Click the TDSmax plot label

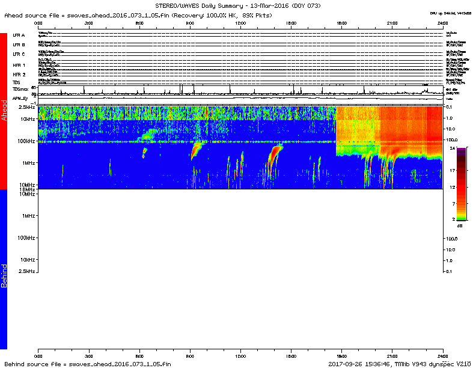pos(20,90)
